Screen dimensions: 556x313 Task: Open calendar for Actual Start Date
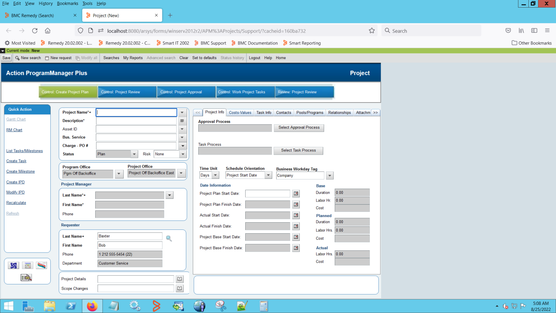[296, 215]
